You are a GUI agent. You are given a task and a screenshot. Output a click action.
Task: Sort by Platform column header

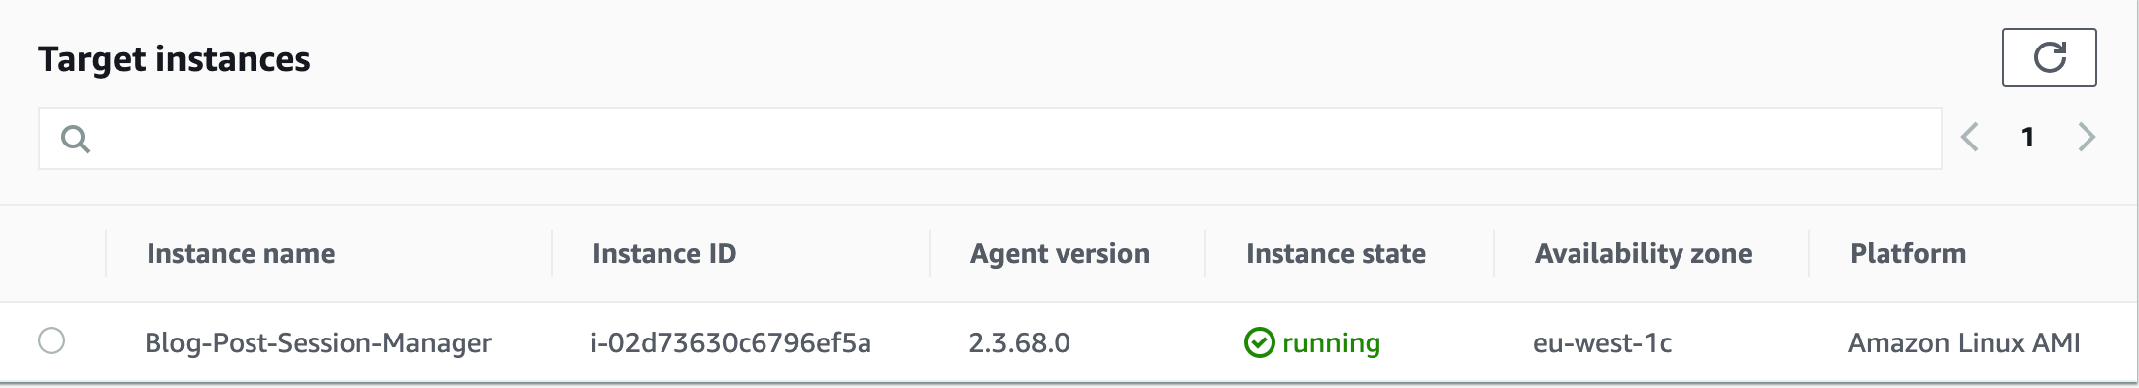click(x=1907, y=254)
